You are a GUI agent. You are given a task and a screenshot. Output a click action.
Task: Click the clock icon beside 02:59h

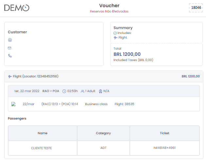tap(64, 91)
